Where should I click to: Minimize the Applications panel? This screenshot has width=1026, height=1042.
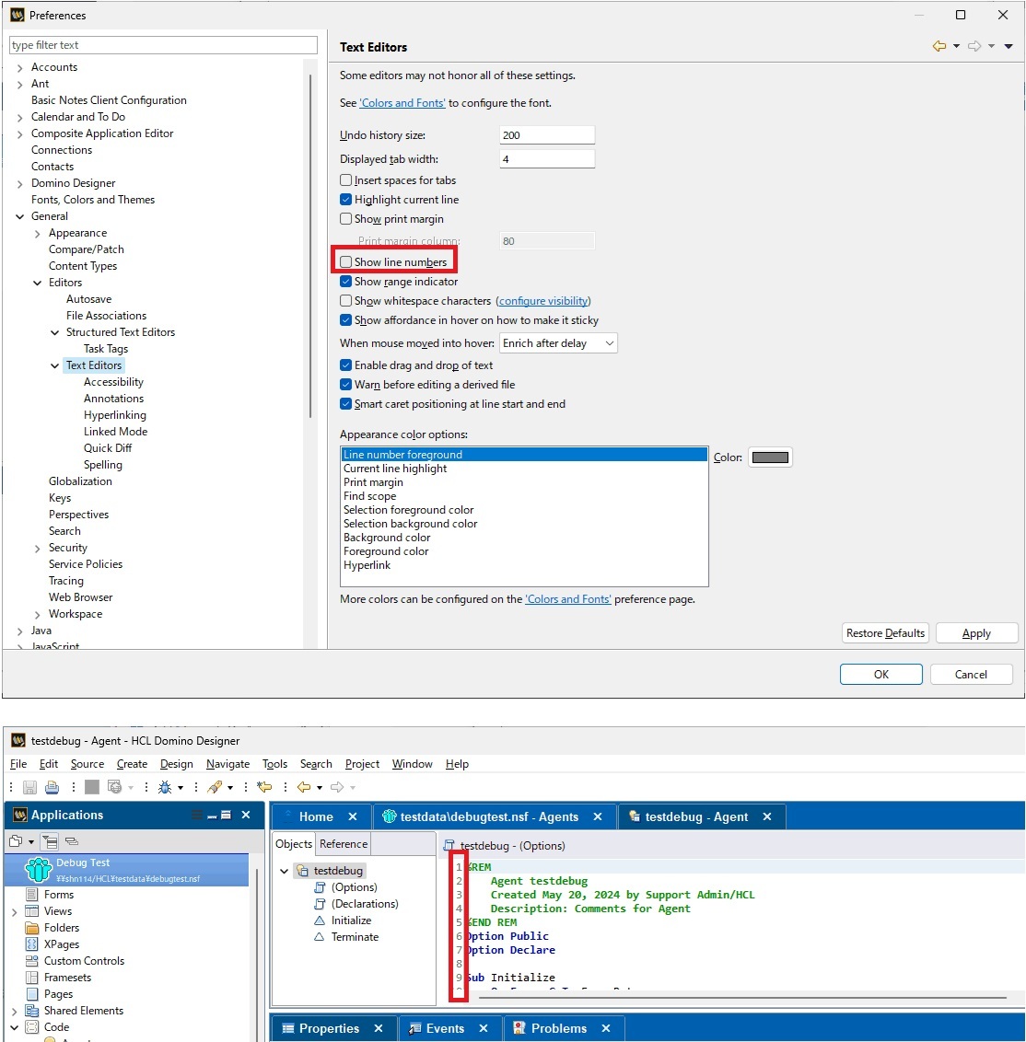(212, 816)
